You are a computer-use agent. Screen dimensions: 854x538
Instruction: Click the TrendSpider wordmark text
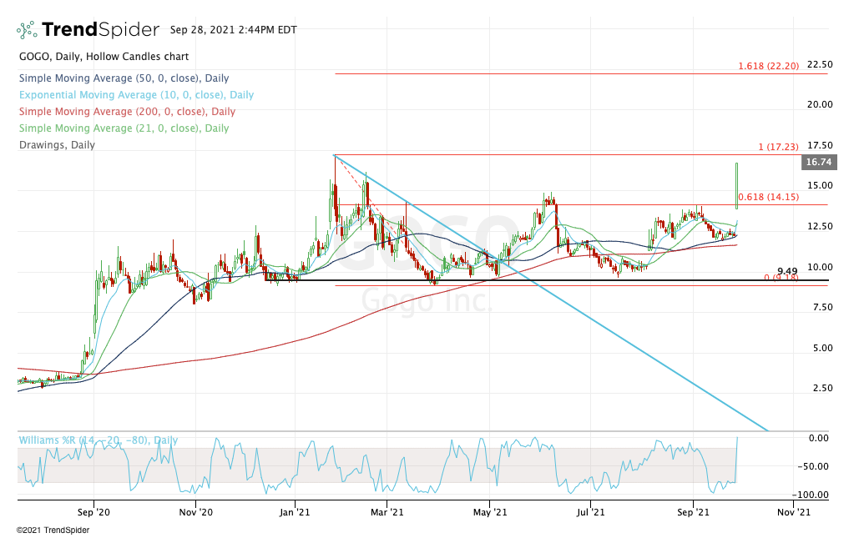pyautogui.click(x=100, y=31)
